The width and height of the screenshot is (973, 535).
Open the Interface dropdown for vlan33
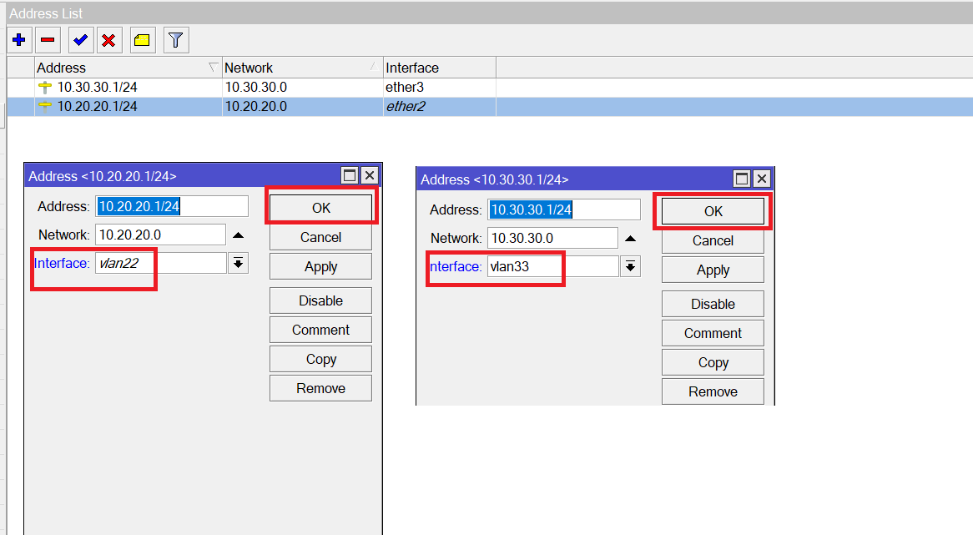tap(631, 266)
